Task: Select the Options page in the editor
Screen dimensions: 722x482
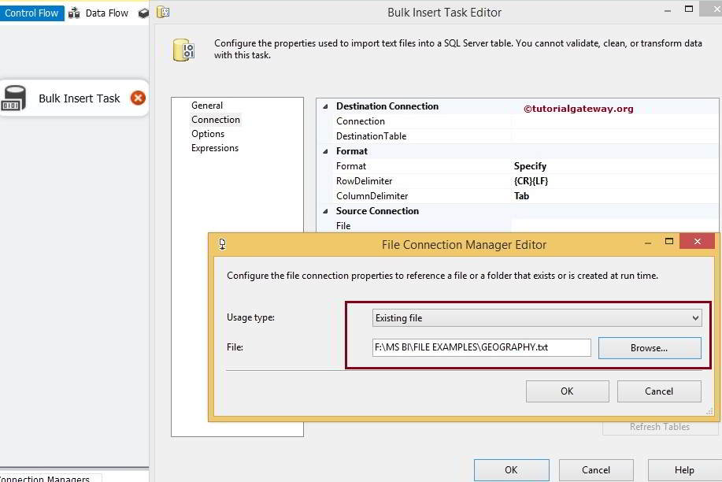Action: coord(208,134)
